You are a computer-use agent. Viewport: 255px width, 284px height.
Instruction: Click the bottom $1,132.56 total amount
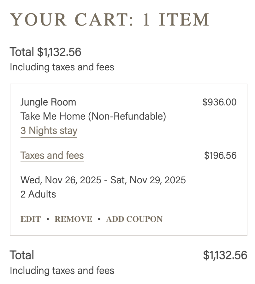(x=225, y=255)
